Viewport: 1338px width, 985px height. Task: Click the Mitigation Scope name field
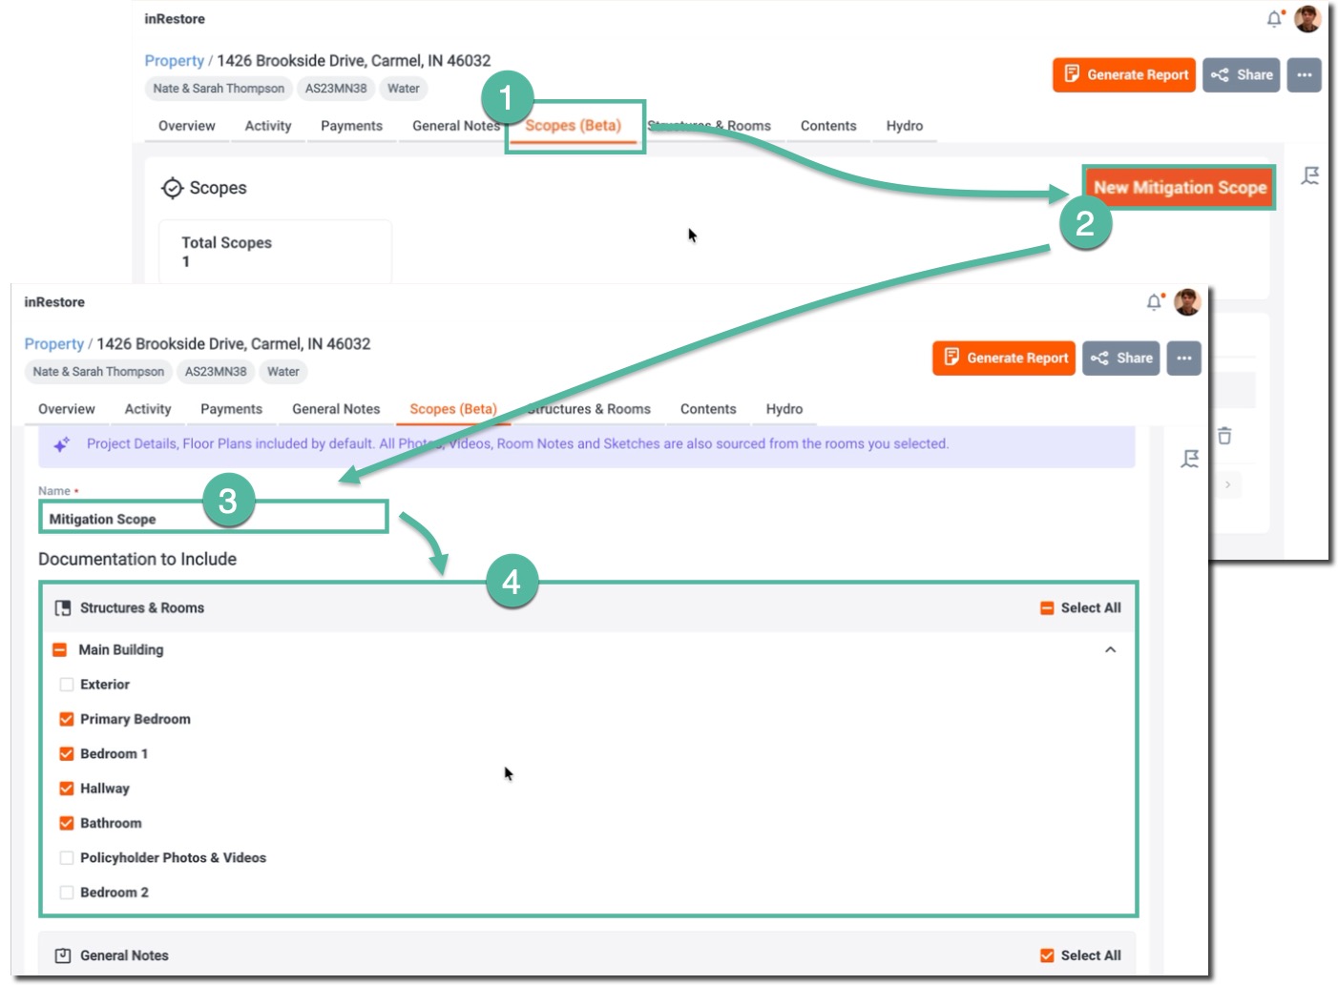coord(213,519)
